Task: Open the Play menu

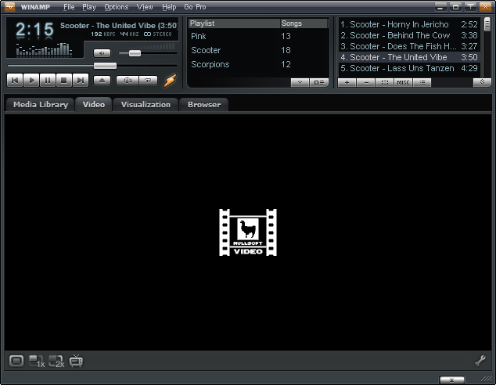Action: point(89,6)
